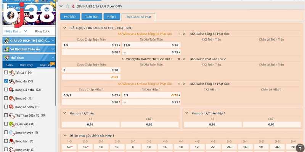Select the Hôm Nay tab
Viewport: 305px width, 152px height.
pyautogui.click(x=26, y=65)
